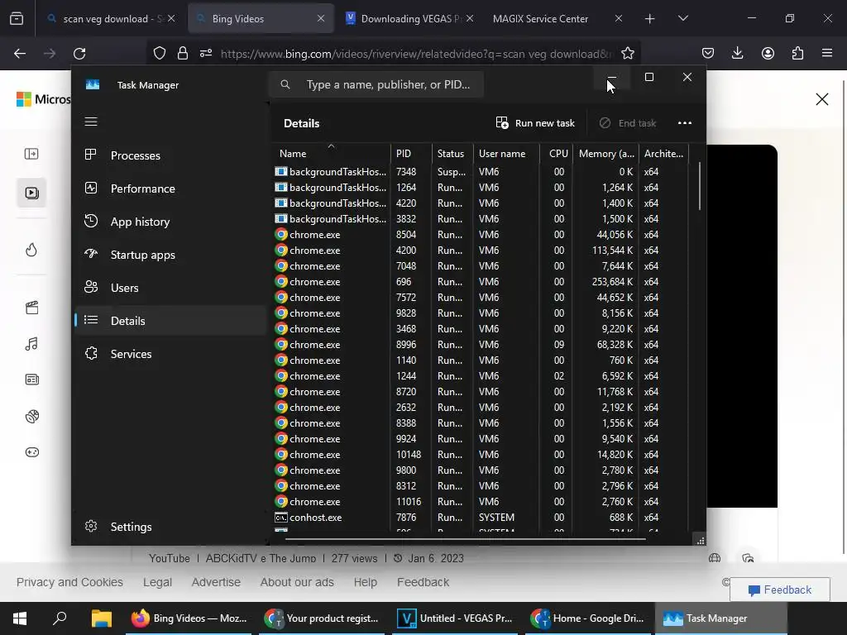Open File Explorer from taskbar

pos(101,618)
